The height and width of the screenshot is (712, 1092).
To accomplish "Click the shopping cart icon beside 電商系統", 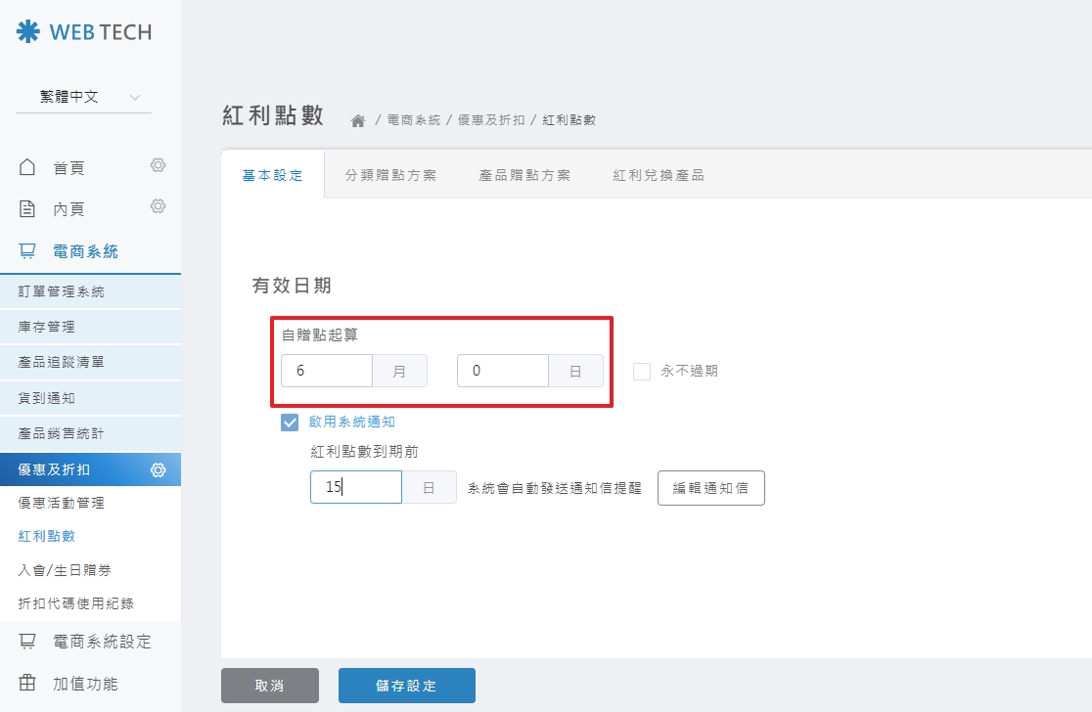I will click(x=27, y=250).
